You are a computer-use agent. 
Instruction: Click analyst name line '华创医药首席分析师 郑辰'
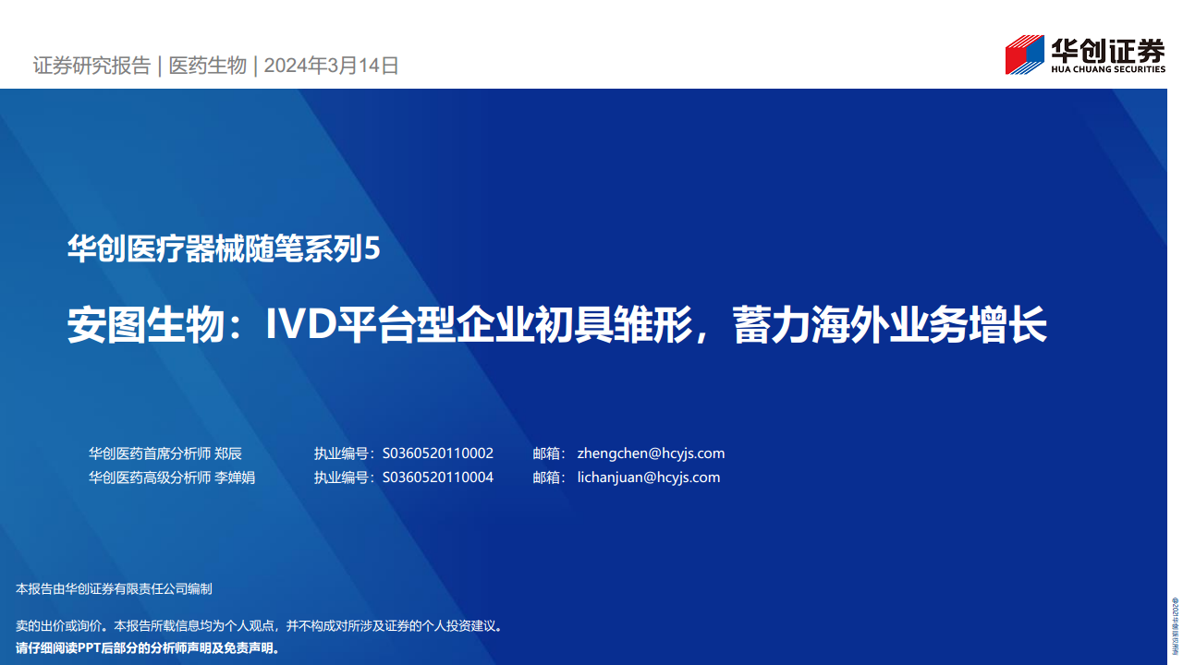[x=165, y=453]
